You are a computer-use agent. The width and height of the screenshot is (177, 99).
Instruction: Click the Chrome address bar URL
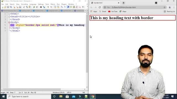tap(124, 7)
